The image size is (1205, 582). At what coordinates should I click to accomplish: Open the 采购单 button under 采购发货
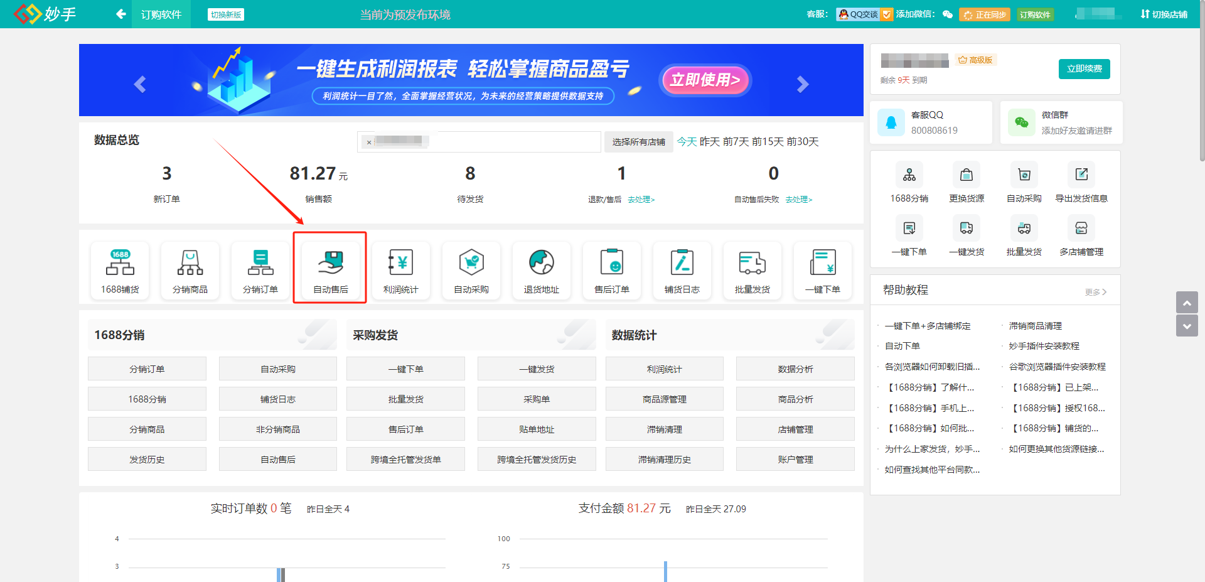(x=537, y=399)
